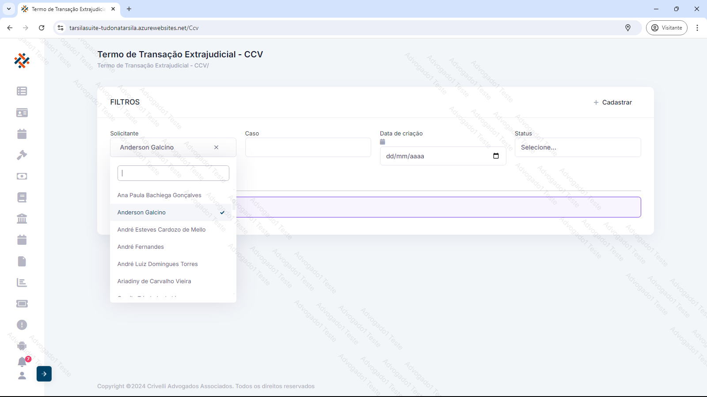The height and width of the screenshot is (397, 707).
Task: Select Ariadiny de Carvalho Vieira option
Action: pyautogui.click(x=154, y=281)
